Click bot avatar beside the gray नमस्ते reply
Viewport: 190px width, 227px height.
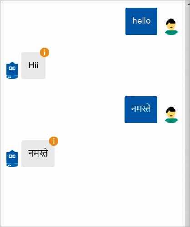click(x=12, y=158)
